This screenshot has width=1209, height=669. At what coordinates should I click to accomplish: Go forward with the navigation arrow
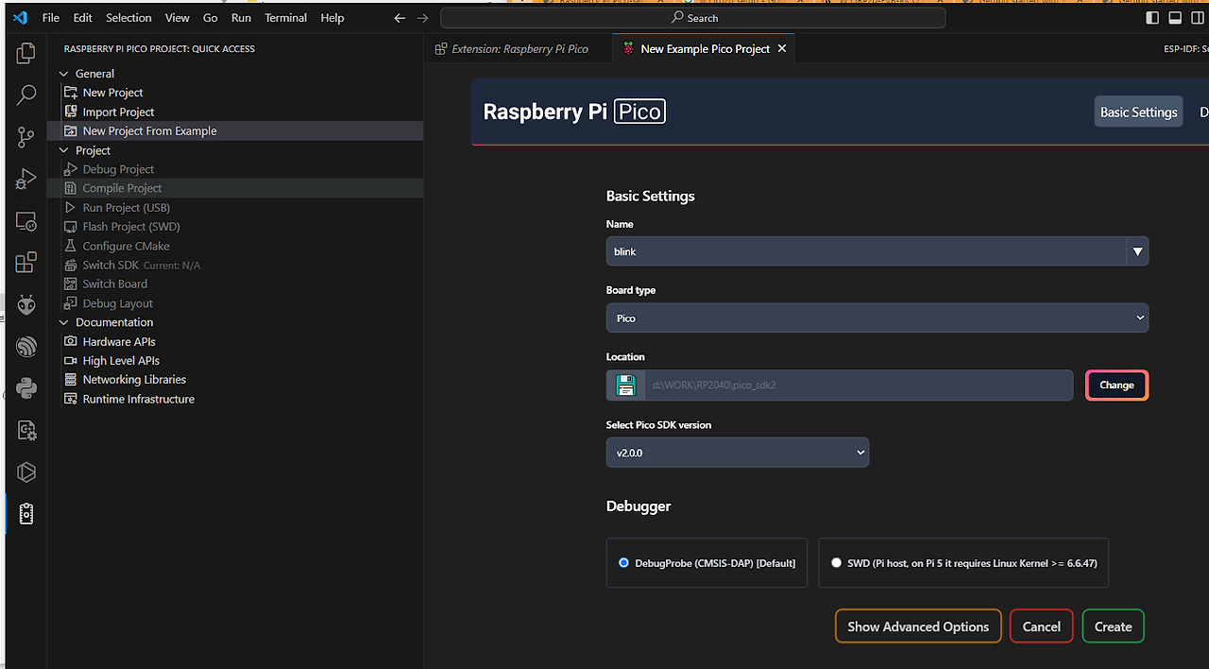423,18
